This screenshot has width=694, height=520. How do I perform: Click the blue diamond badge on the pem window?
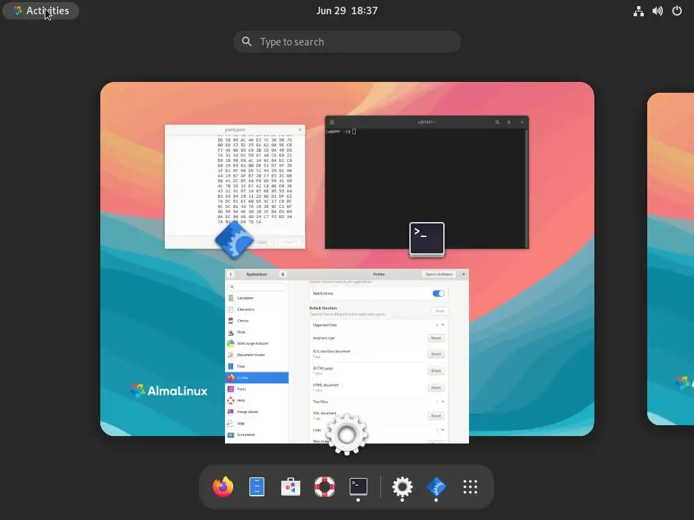[x=234, y=240]
